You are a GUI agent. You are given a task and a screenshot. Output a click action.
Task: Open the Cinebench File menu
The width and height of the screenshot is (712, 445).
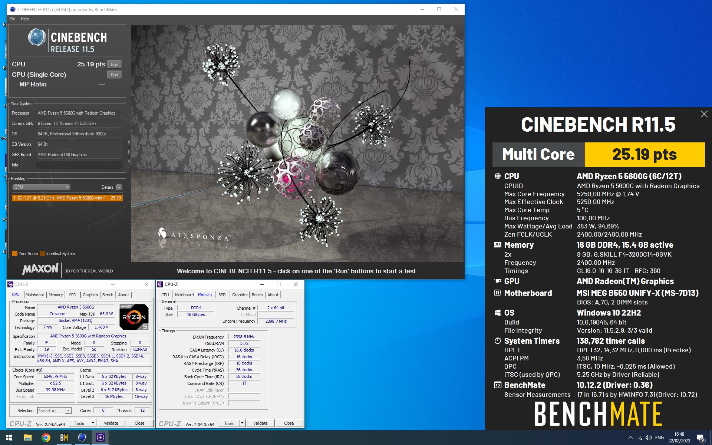click(13, 19)
